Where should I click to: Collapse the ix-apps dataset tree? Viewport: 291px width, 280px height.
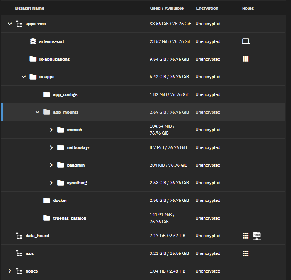point(24,77)
